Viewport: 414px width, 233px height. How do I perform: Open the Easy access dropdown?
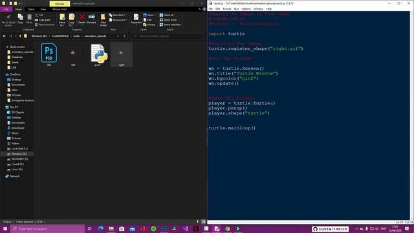118,20
